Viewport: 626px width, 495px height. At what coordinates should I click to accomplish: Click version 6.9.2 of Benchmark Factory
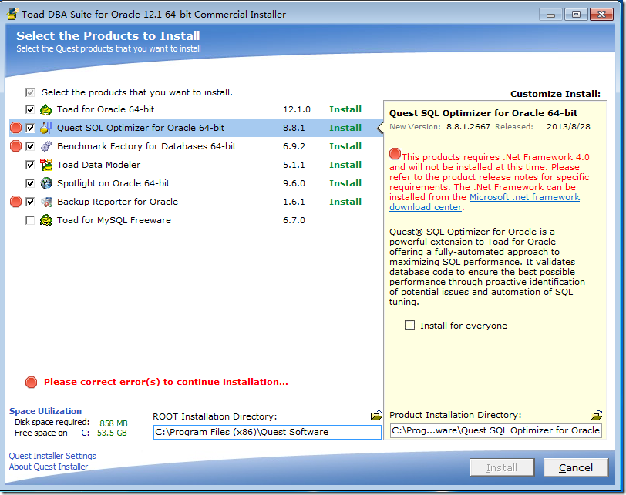coord(294,146)
